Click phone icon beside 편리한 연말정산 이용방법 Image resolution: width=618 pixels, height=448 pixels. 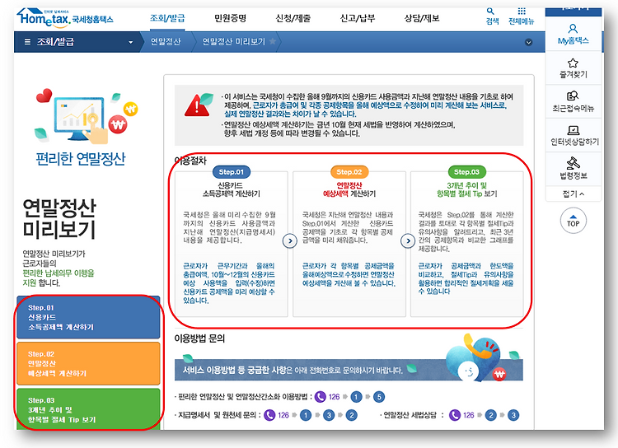click(320, 397)
